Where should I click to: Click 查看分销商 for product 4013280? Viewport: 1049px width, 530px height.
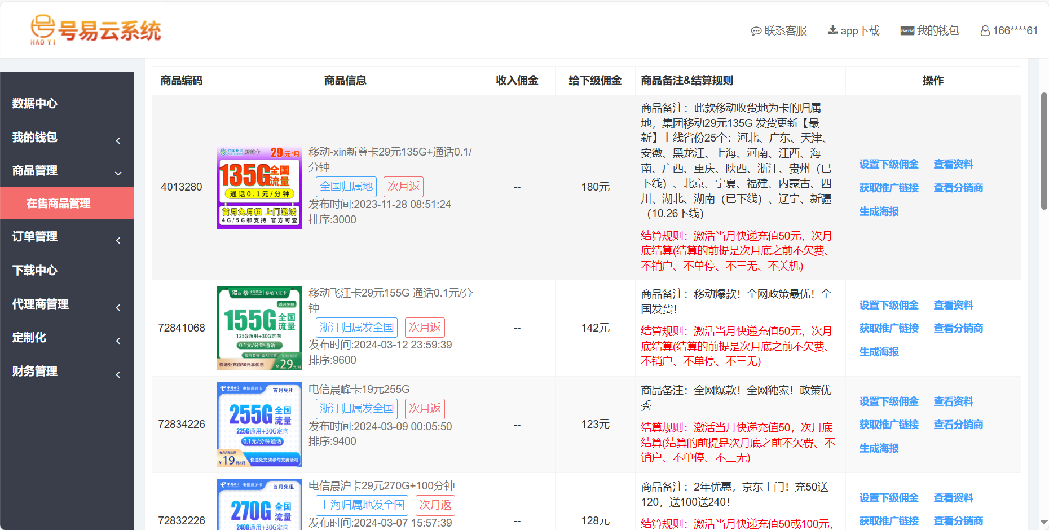click(x=958, y=188)
